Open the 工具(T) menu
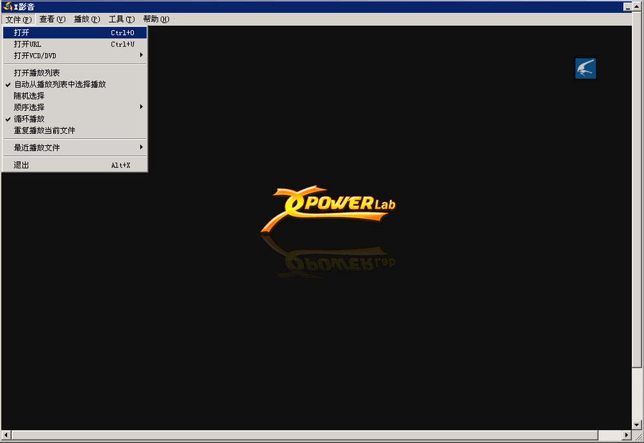Screen dimensions: 644x443 (x=121, y=19)
